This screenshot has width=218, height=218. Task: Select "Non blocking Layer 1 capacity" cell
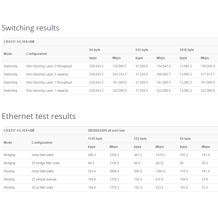tap(47, 91)
